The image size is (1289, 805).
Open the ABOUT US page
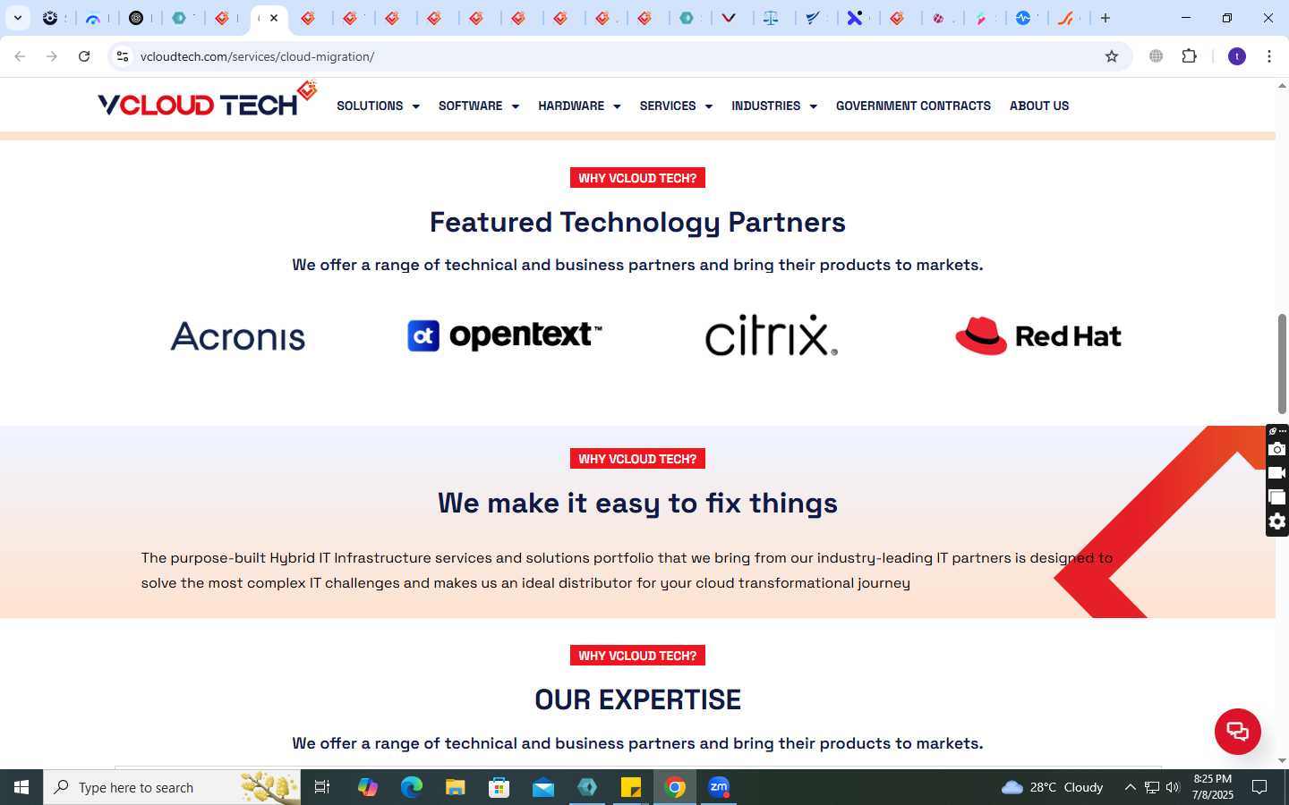click(1039, 106)
